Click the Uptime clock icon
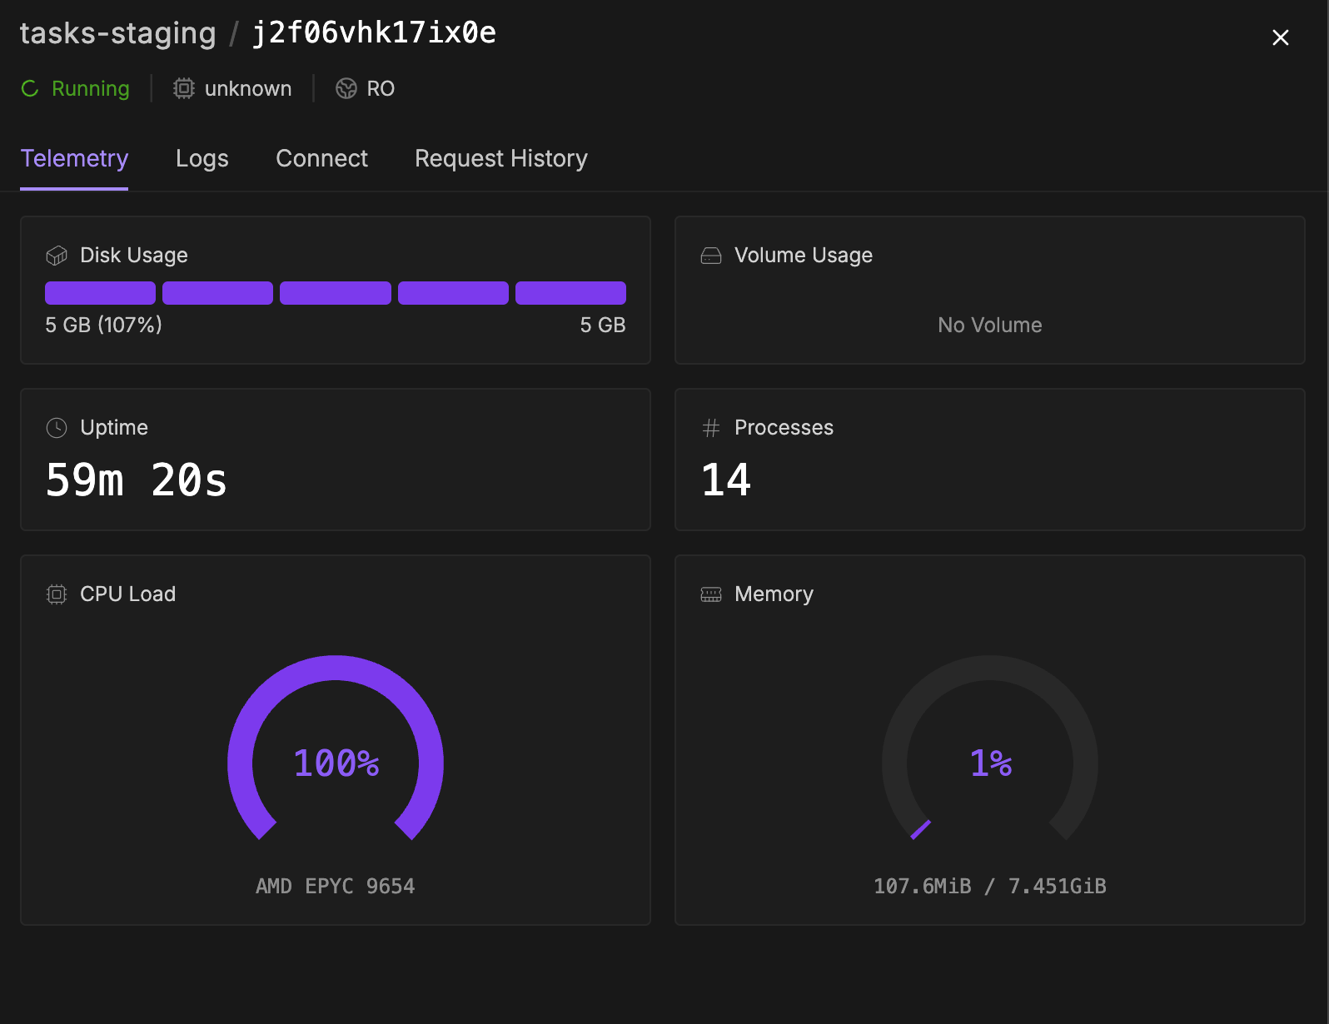This screenshot has width=1329, height=1024. pyautogui.click(x=57, y=428)
